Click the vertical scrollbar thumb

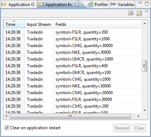pos(145,66)
